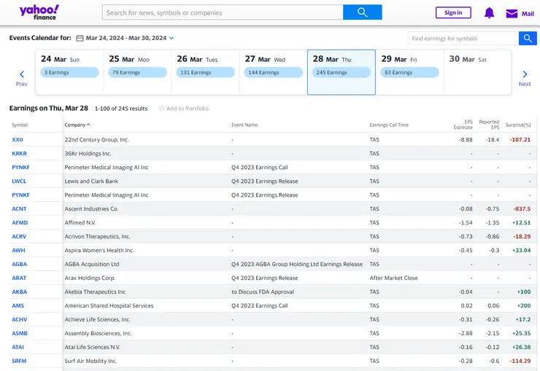540x371 pixels.
Task: Select the 27 Mar Wed tab
Action: (x=273, y=72)
